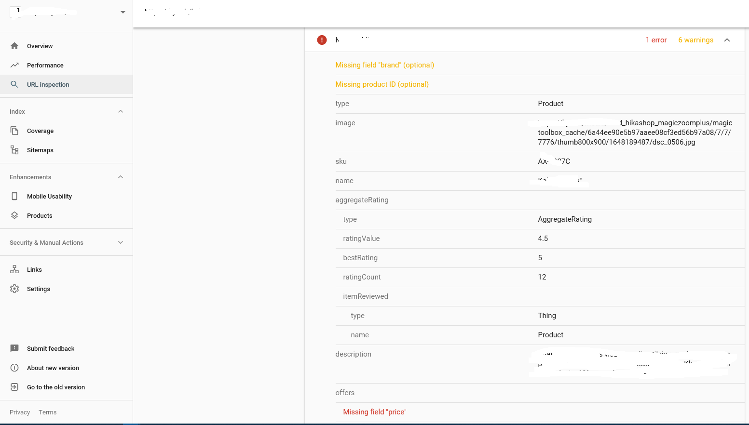Select Go to the old version

[55, 387]
